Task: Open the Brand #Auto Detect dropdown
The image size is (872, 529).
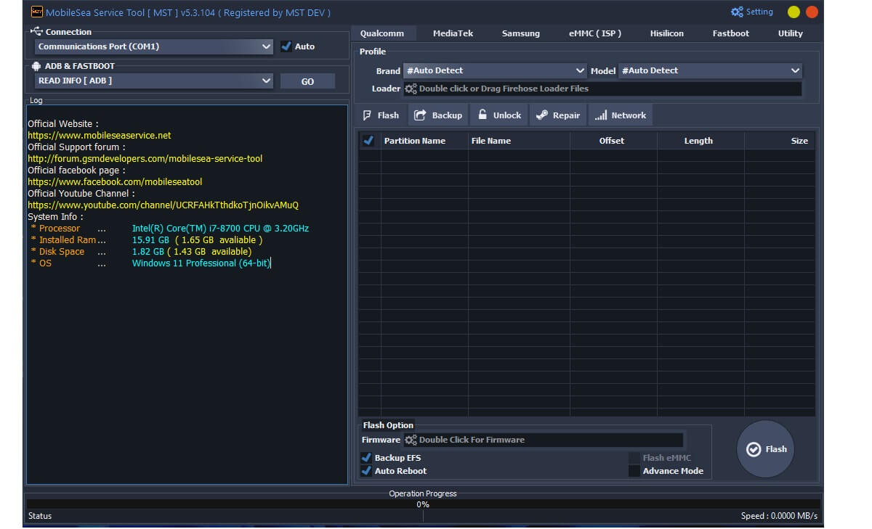Action: [495, 70]
